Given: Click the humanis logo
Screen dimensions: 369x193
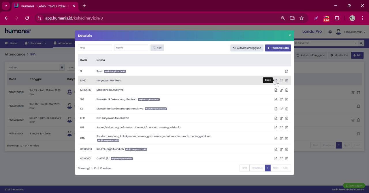Looking at the screenshot, I should 18,31.
